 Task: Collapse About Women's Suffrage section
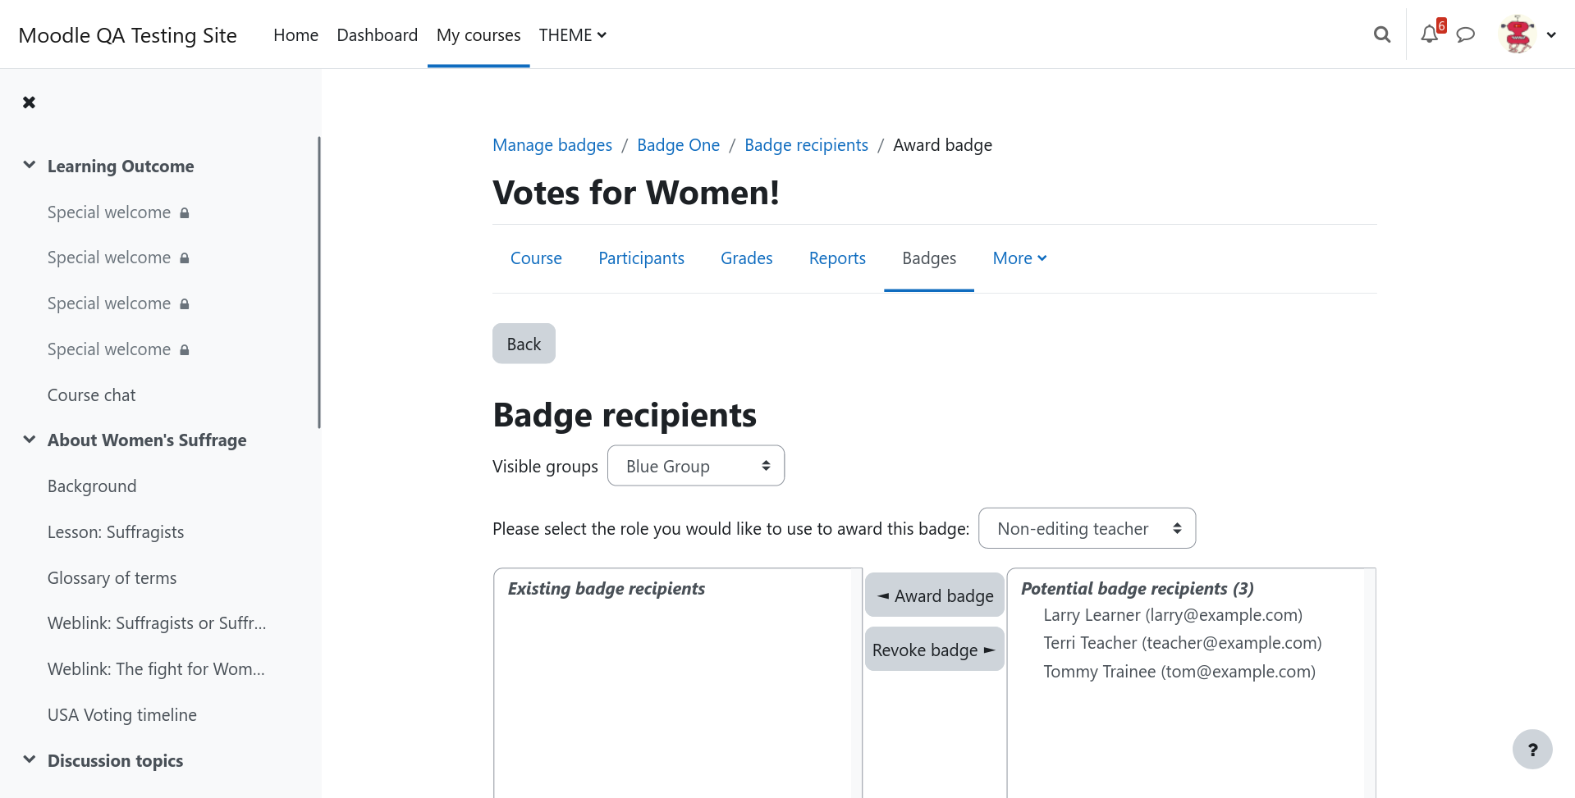coord(30,440)
